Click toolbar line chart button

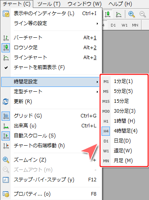click(x=119, y=14)
